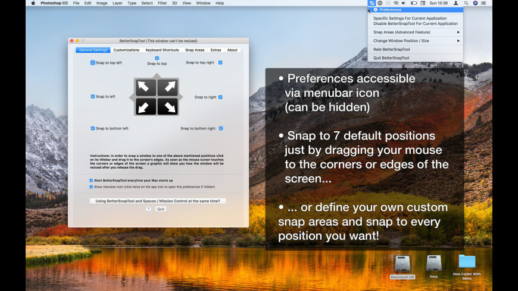Expand Snap Areas (Advanced Feature) submenu
Viewport: 518px width, 291px height.
(416, 32)
